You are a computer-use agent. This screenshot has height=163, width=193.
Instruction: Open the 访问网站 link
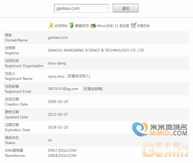point(61,26)
